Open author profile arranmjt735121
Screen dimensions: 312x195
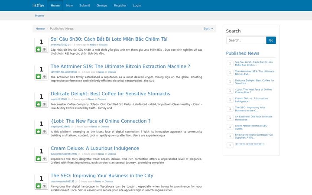60,45
